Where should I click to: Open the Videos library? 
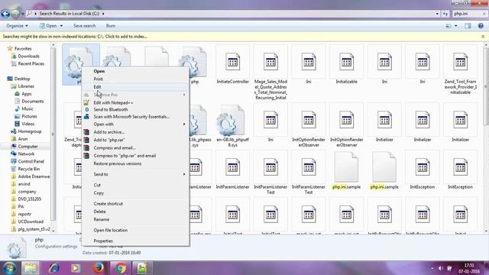[x=24, y=124]
